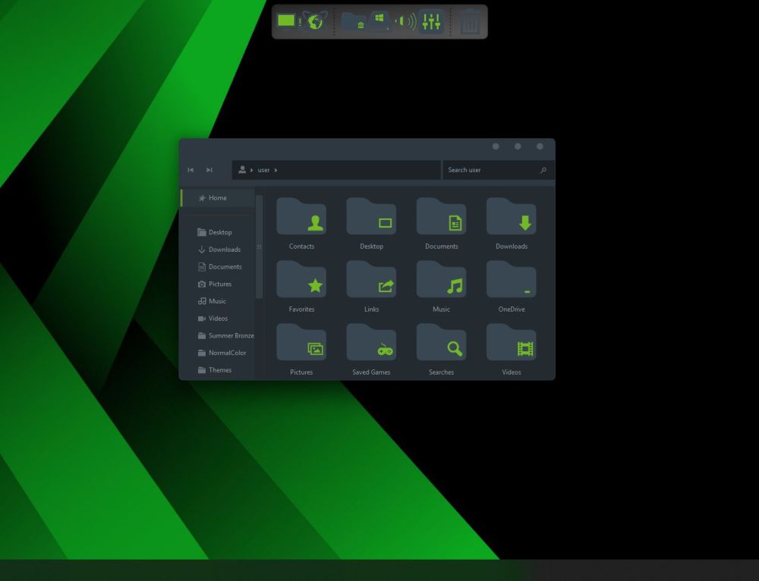Screen dimensions: 759x581
Task: Select Themes in the sidebar
Action: tap(219, 369)
